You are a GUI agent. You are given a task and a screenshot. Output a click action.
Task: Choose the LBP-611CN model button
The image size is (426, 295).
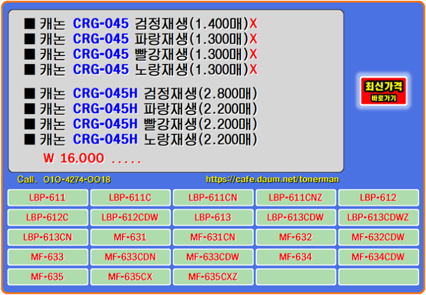213,198
